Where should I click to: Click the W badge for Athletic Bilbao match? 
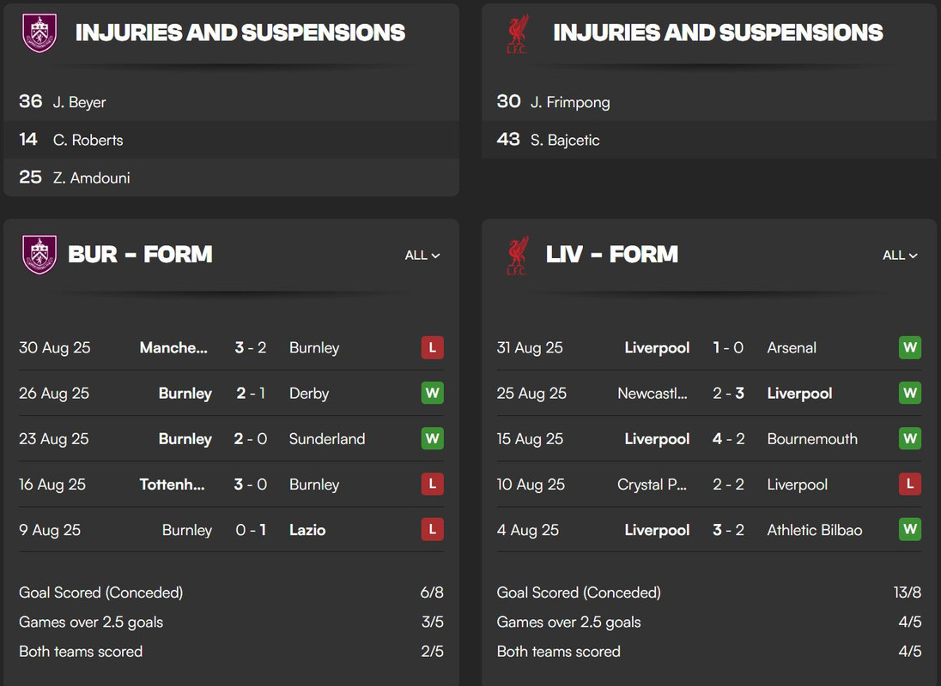click(910, 530)
